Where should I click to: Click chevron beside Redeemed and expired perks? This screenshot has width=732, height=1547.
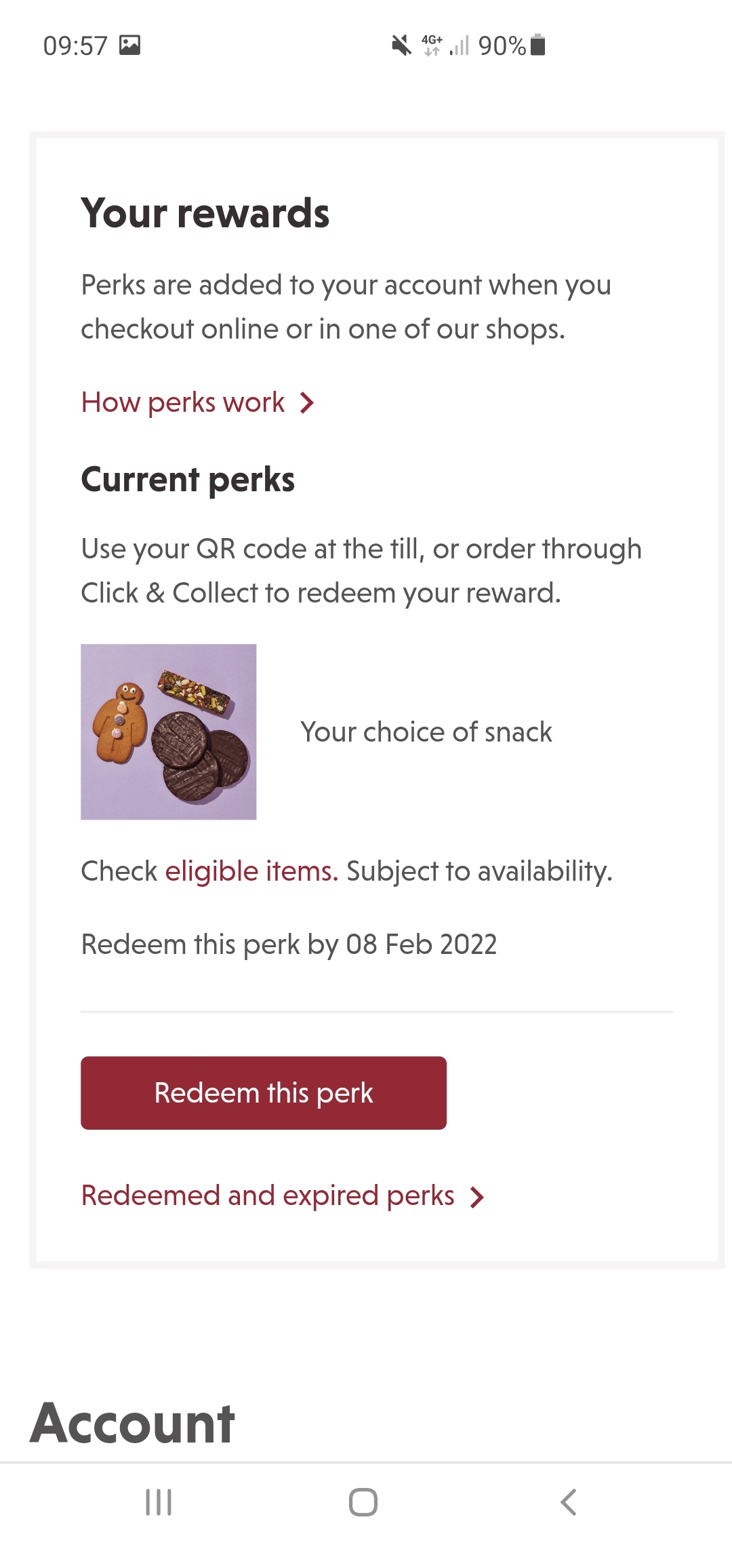tap(478, 1198)
